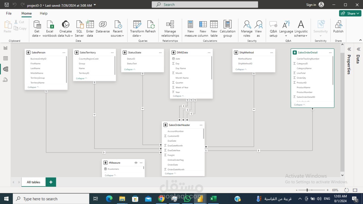Click zoom in plus button
Viewport: 363px width, 204px height.
click(328, 190)
